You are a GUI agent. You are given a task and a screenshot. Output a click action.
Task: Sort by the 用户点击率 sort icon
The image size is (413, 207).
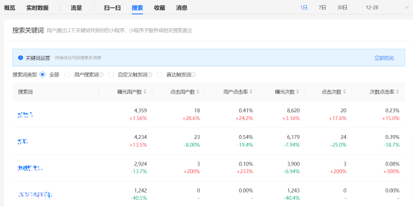pos(251,92)
